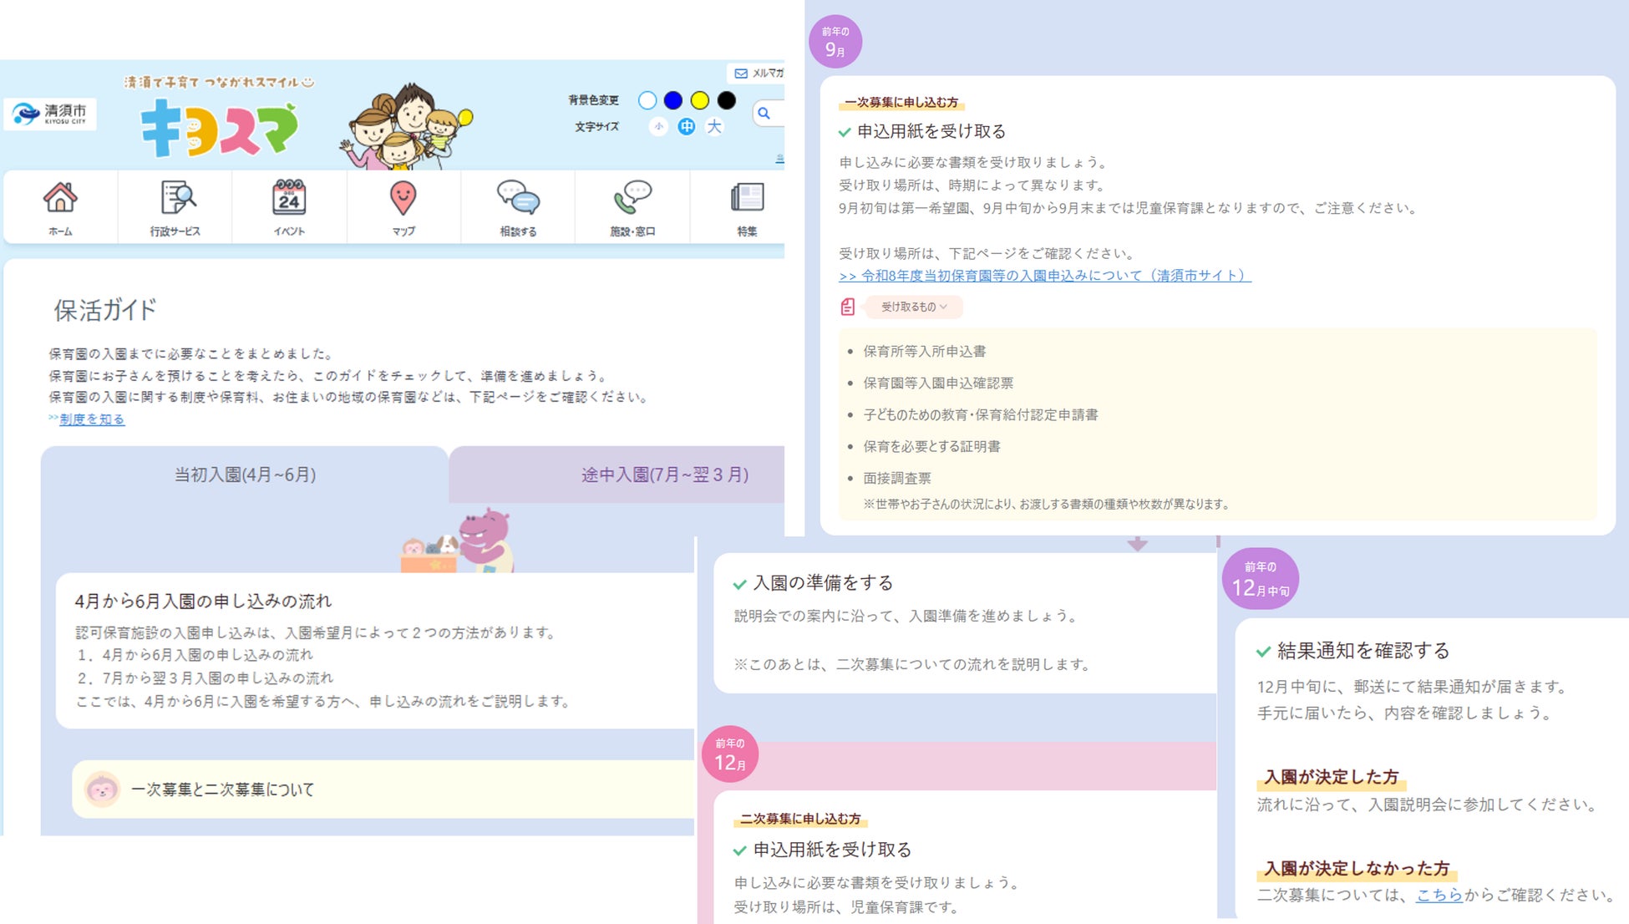Select small 小 text size
The width and height of the screenshot is (1629, 924).
click(659, 127)
